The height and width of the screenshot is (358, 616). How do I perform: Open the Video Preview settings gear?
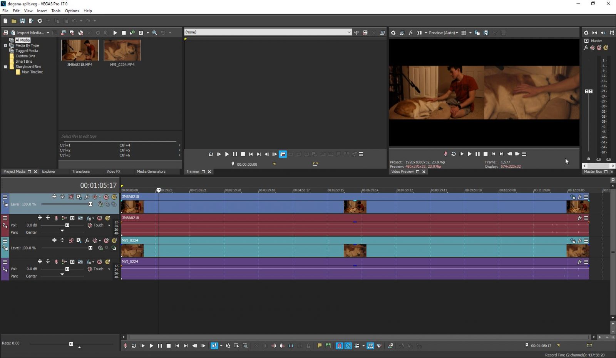pos(393,33)
